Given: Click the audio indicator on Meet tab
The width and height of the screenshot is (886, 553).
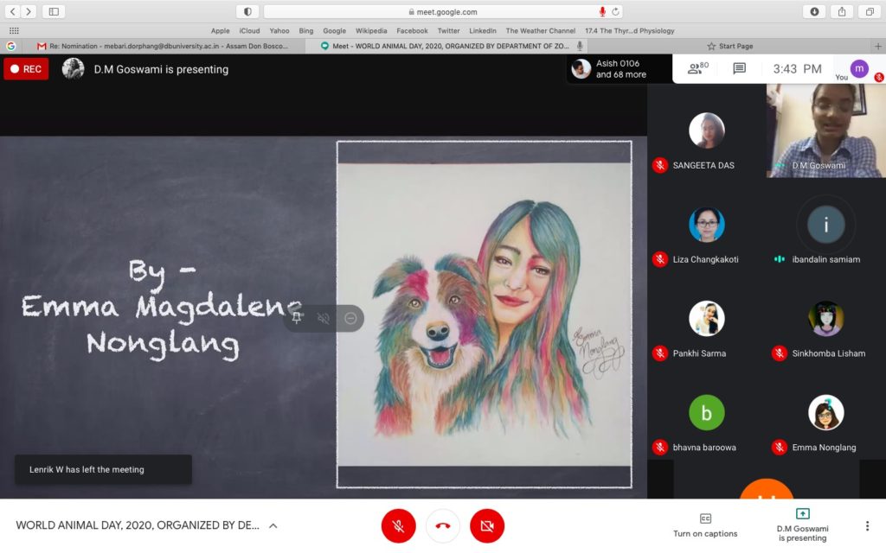Looking at the screenshot, I should (580, 47).
